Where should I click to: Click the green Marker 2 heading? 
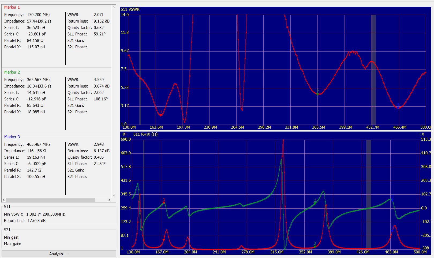pos(12,72)
